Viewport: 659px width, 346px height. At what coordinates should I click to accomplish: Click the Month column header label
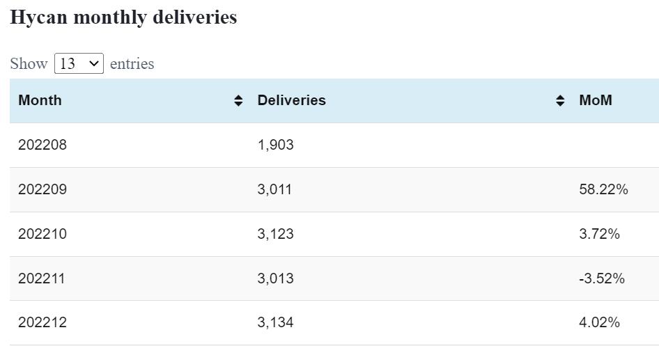click(40, 100)
